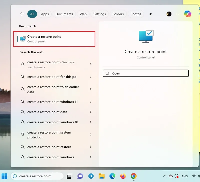Open Copilot icon in search header
Image resolution: width=200 pixels, height=182 pixels.
[x=188, y=14]
